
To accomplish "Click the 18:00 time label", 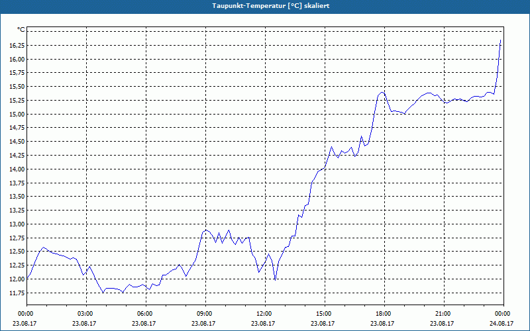I will [x=384, y=314].
